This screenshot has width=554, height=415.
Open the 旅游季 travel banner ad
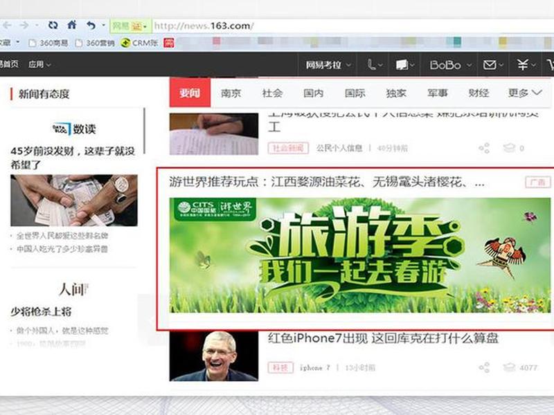coord(360,255)
